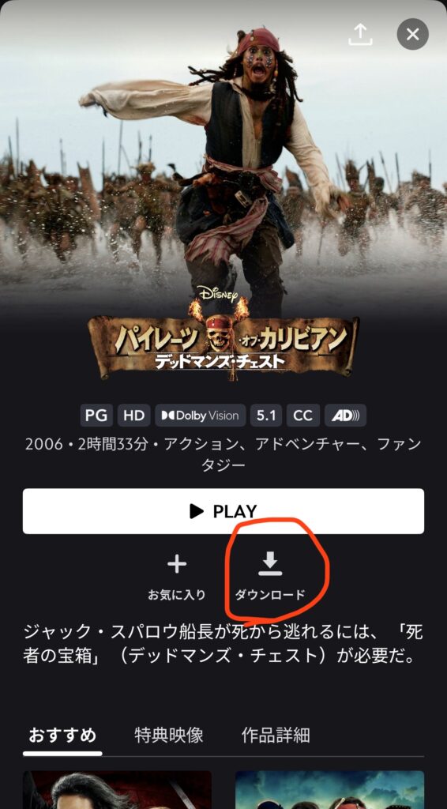Click the ダウンロード label
The width and height of the screenshot is (447, 809).
270,595
